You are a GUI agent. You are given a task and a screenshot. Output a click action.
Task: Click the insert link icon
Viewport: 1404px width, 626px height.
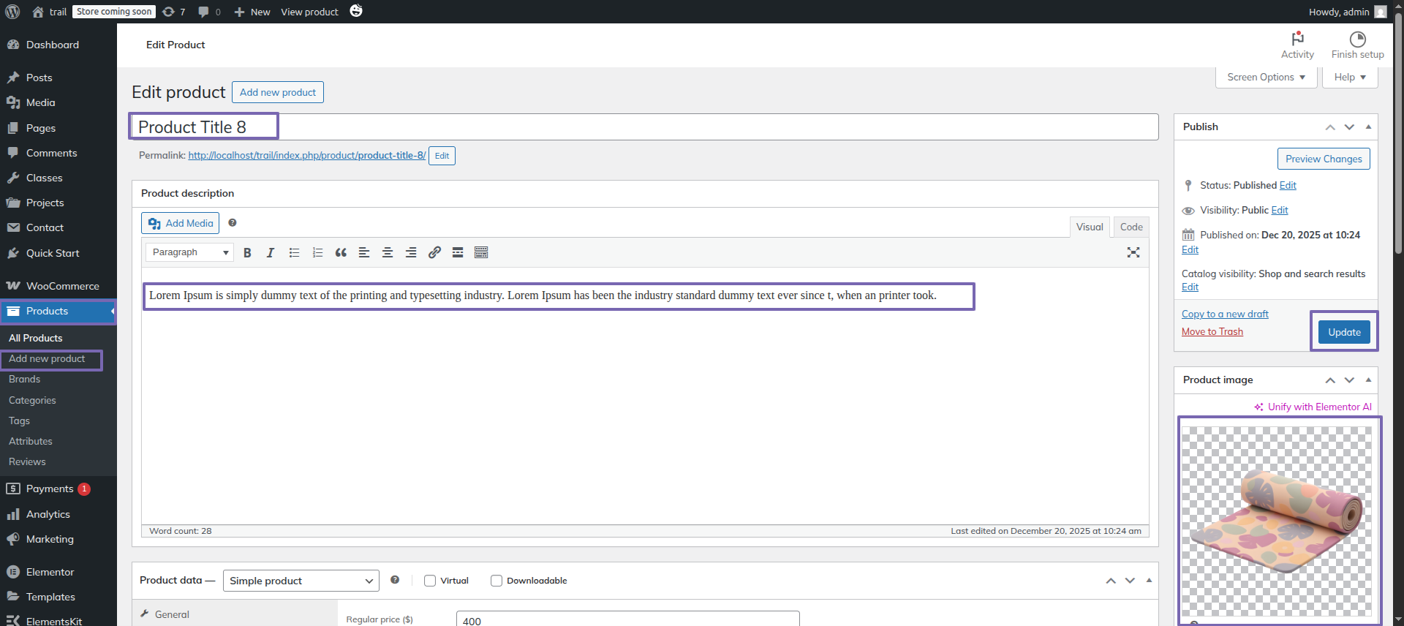coord(434,252)
